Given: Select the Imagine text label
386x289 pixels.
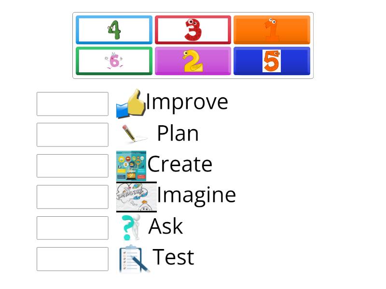Looking at the screenshot, I should pyautogui.click(x=195, y=195).
